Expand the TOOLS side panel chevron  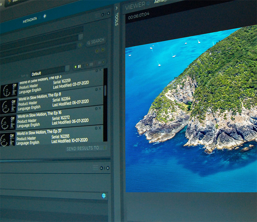pyautogui.click(x=116, y=8)
